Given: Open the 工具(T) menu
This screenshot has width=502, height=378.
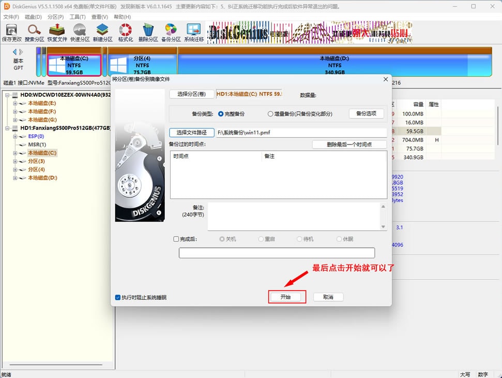Looking at the screenshot, I should click(77, 17).
